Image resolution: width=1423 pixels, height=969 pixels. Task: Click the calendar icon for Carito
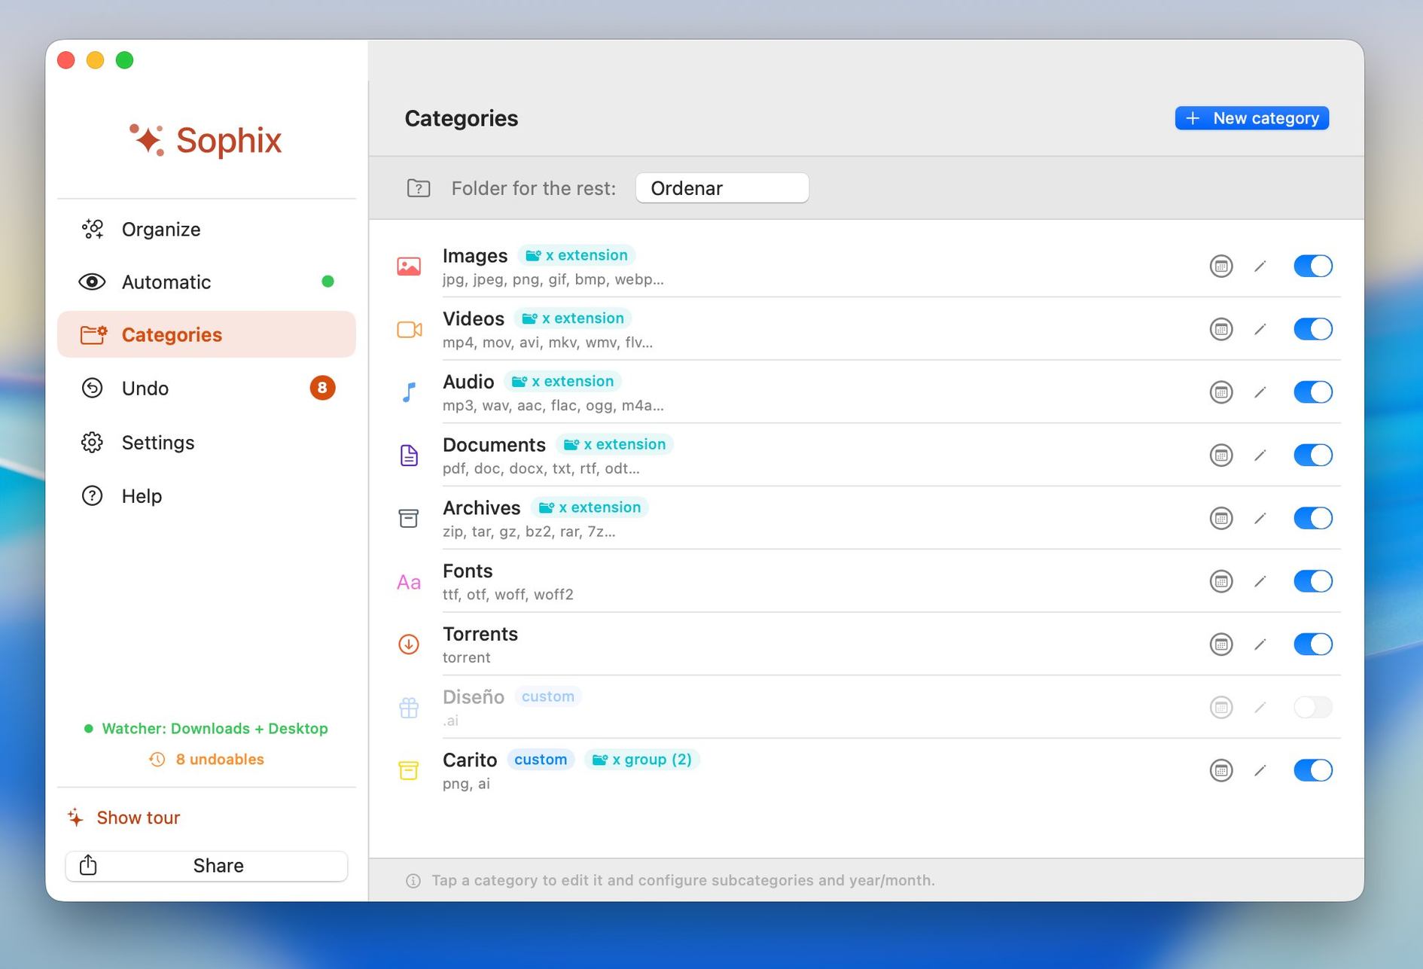(1220, 770)
